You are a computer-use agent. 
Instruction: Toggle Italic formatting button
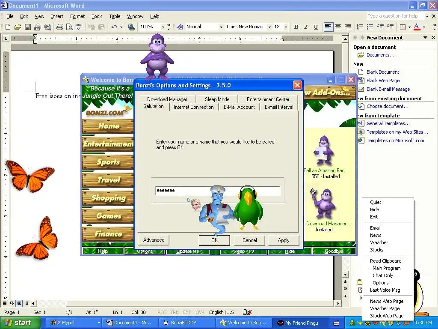[306, 27]
